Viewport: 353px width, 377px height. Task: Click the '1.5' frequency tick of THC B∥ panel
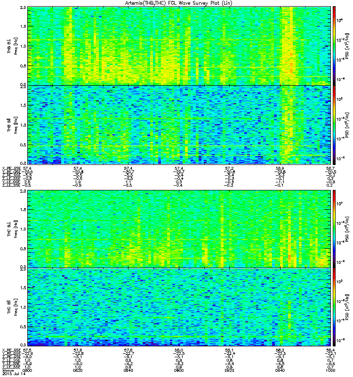[x=23, y=288]
